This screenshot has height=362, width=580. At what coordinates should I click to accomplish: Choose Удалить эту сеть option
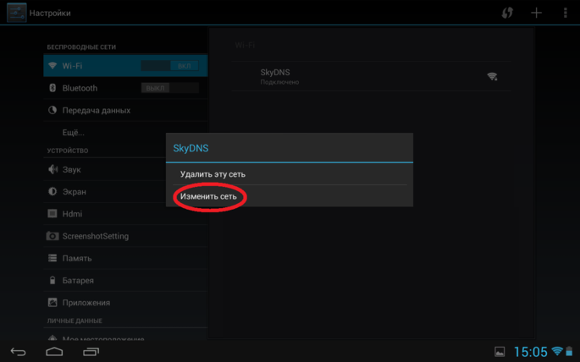coord(290,174)
